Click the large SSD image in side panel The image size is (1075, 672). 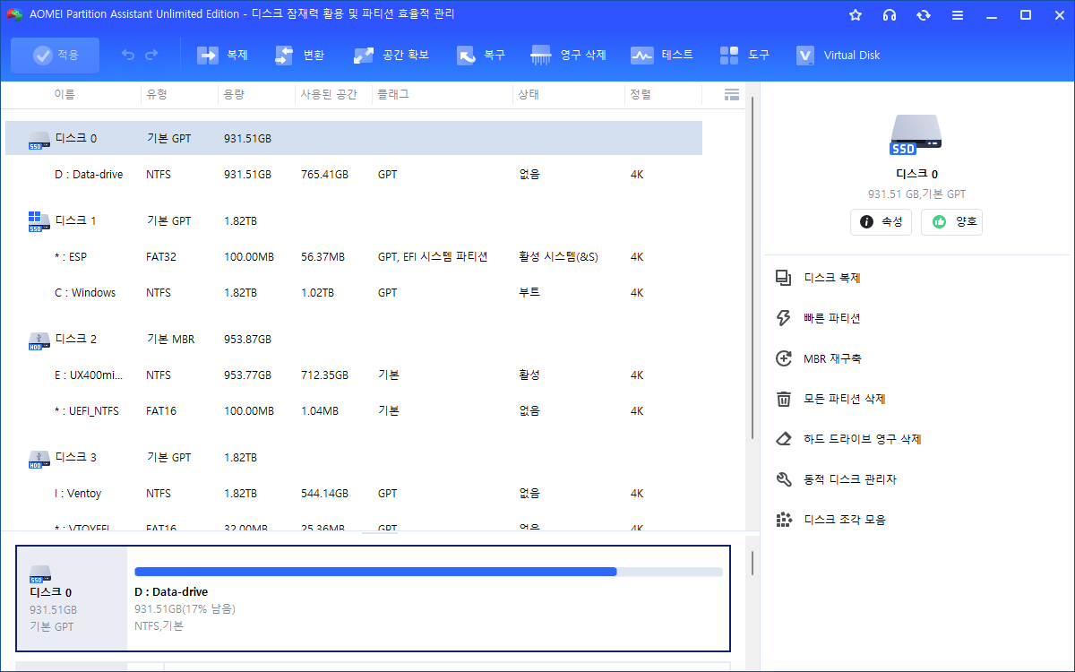click(916, 135)
